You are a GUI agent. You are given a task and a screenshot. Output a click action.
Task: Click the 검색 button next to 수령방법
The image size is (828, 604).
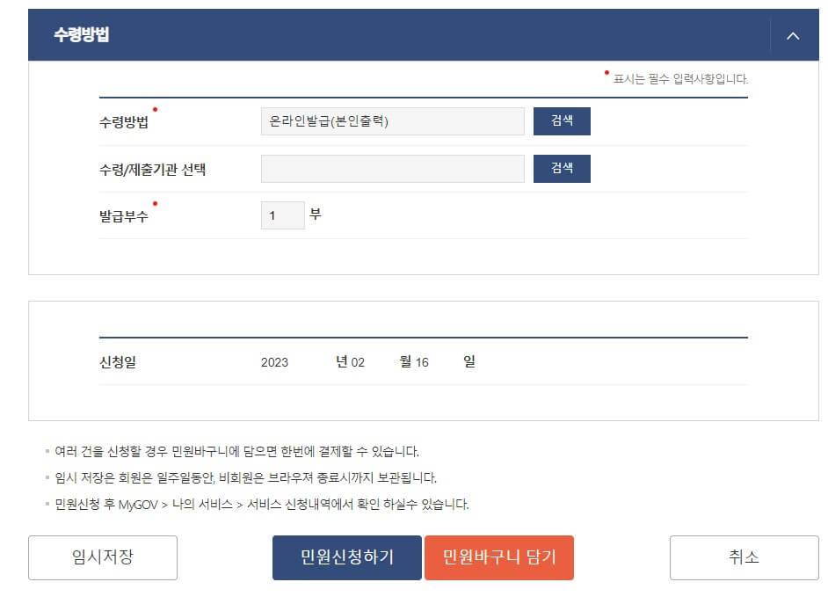point(562,120)
